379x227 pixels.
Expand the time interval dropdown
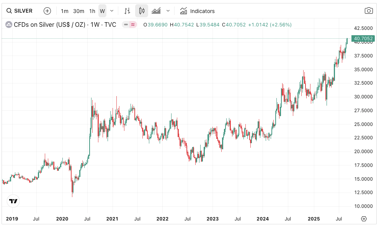[112, 11]
